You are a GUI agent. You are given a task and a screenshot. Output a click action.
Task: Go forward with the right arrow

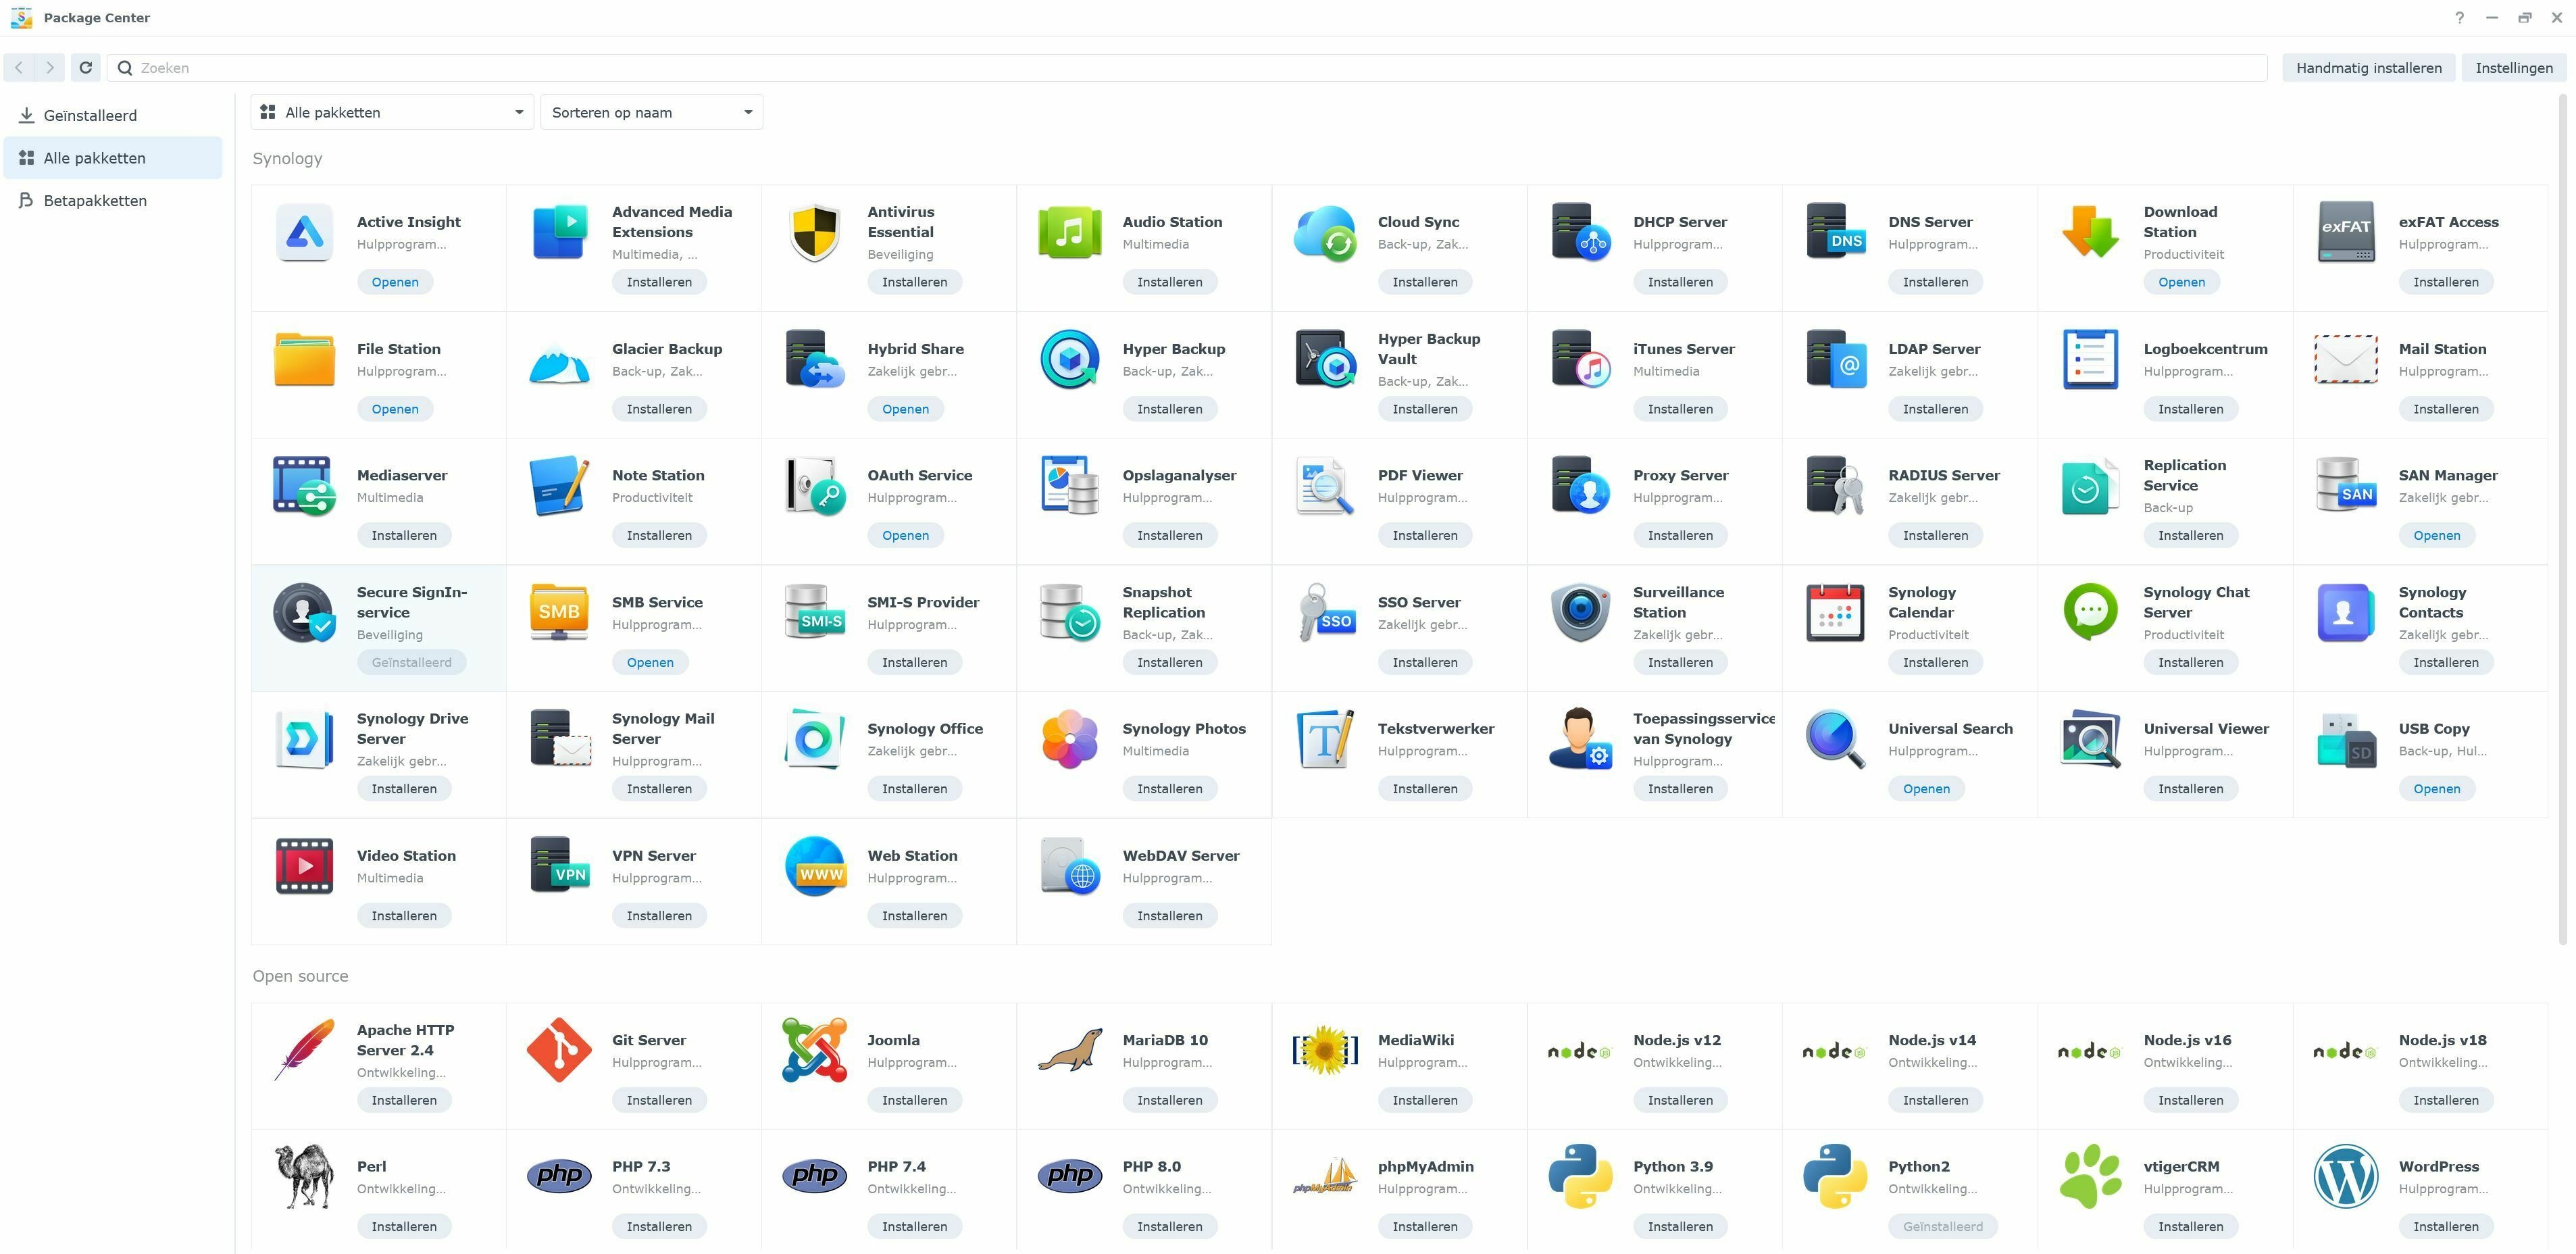tap(50, 68)
